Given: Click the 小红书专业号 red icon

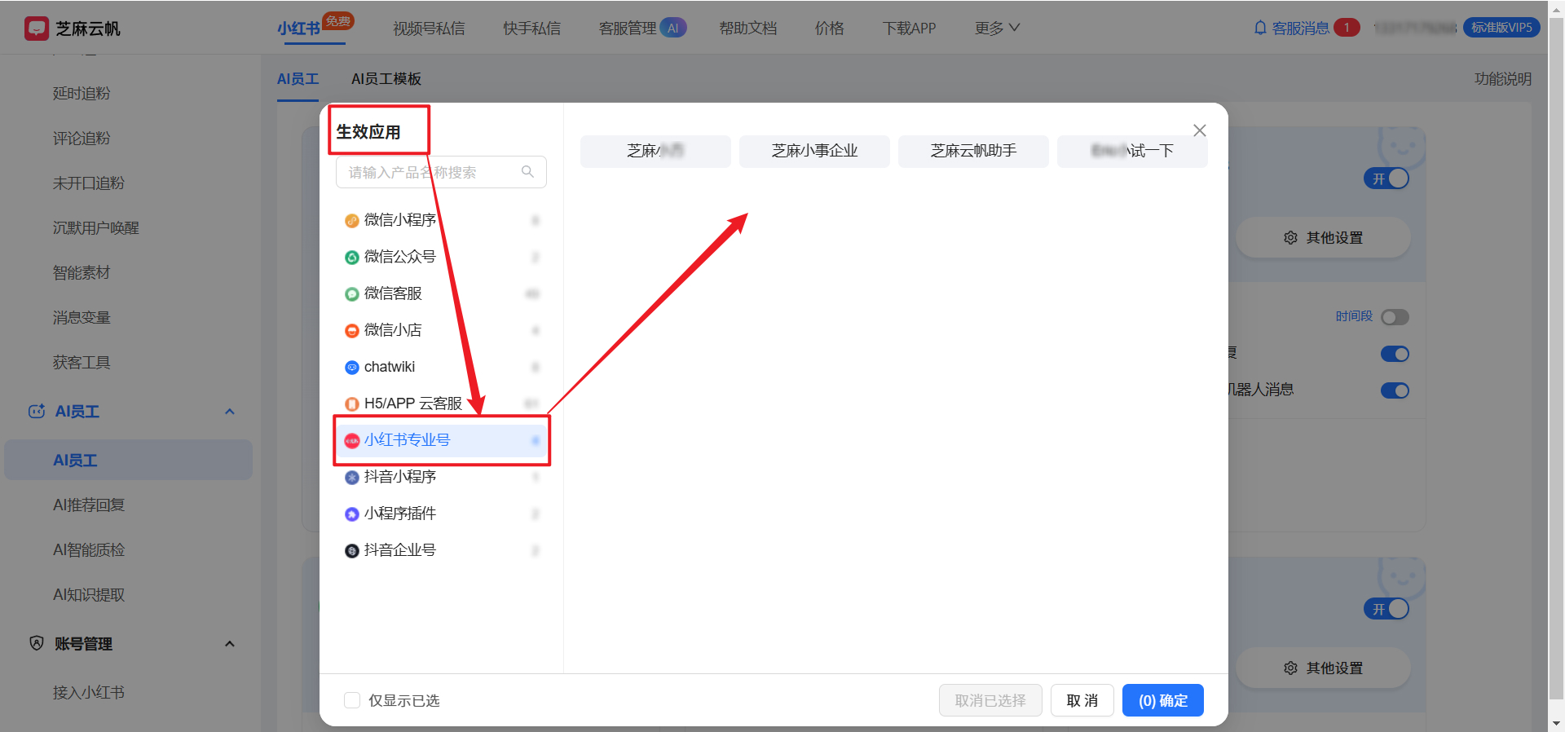Looking at the screenshot, I should (352, 441).
